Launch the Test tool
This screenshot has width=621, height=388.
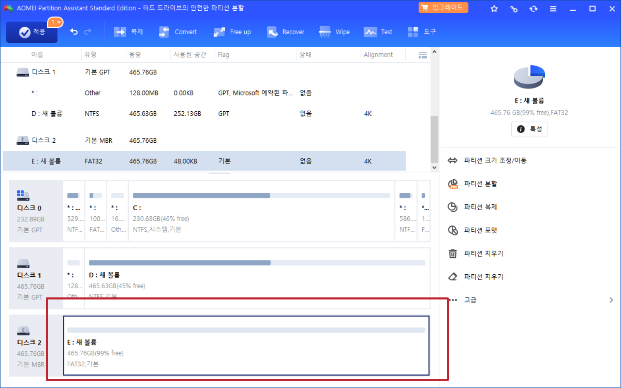coord(378,31)
